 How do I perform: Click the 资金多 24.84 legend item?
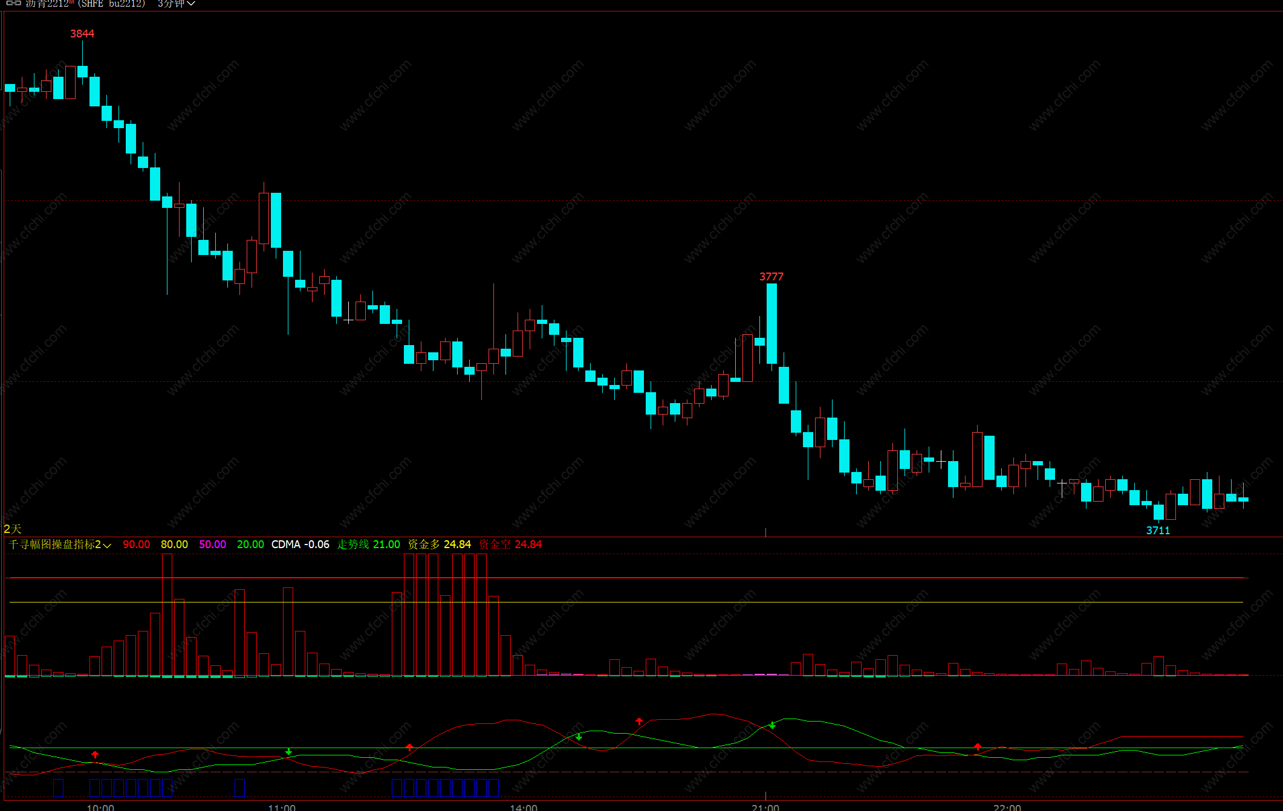click(x=439, y=544)
